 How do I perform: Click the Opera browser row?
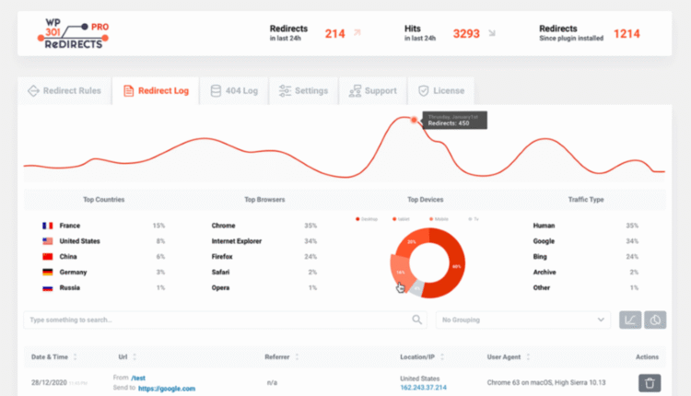[x=264, y=287]
